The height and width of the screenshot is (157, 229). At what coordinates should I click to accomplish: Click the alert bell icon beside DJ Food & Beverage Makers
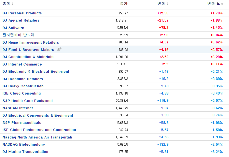pyautogui.click(x=59, y=49)
